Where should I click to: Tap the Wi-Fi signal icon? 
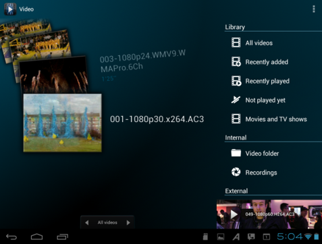coord(308,237)
